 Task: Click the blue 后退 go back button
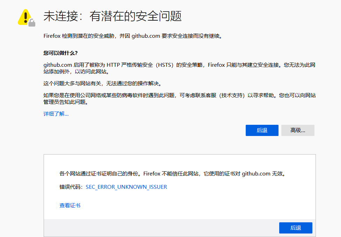coord(262,130)
